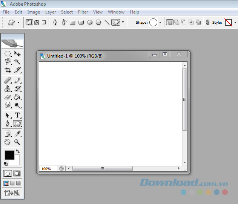Swap foreground and background colors

(18, 152)
